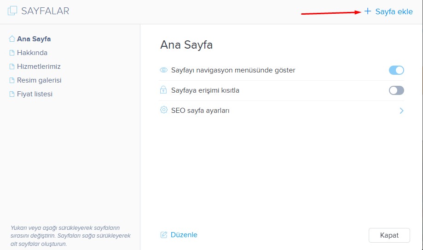Screen dimensions: 423x250
Task: Click the plus icon beside Sayfa ekle
Action: (368, 11)
